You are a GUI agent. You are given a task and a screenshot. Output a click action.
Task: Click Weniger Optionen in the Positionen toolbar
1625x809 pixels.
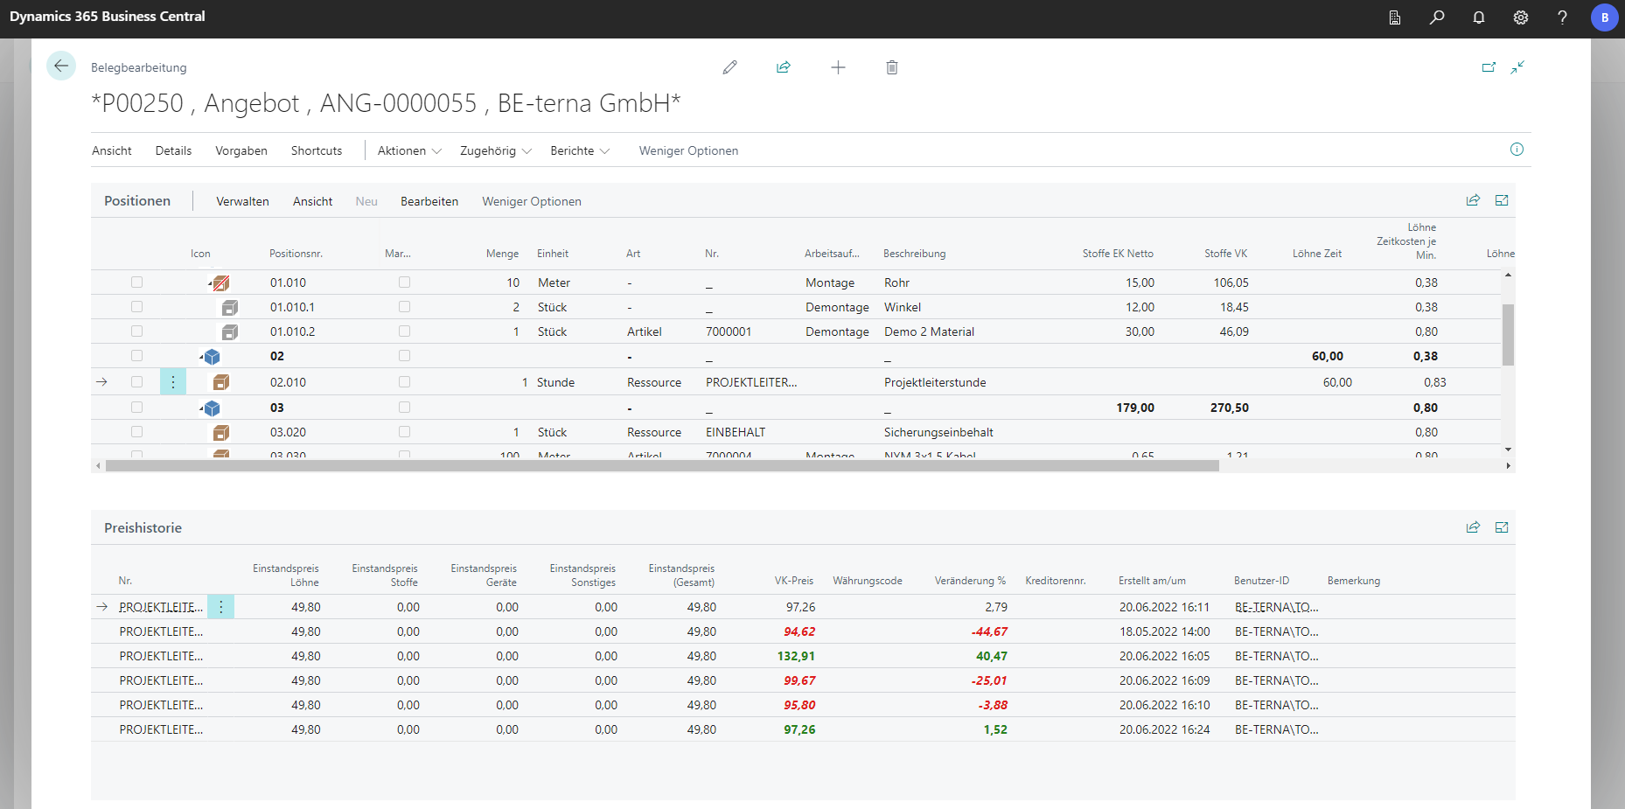point(531,201)
